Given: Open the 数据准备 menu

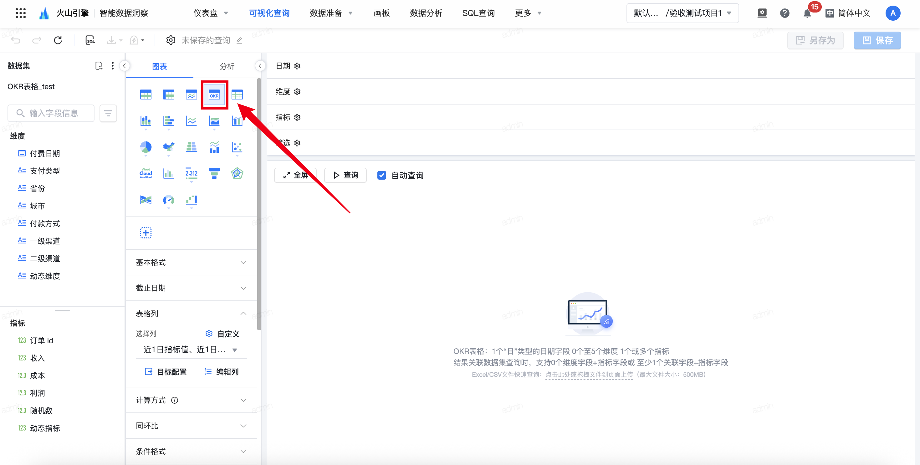Looking at the screenshot, I should tap(331, 13).
